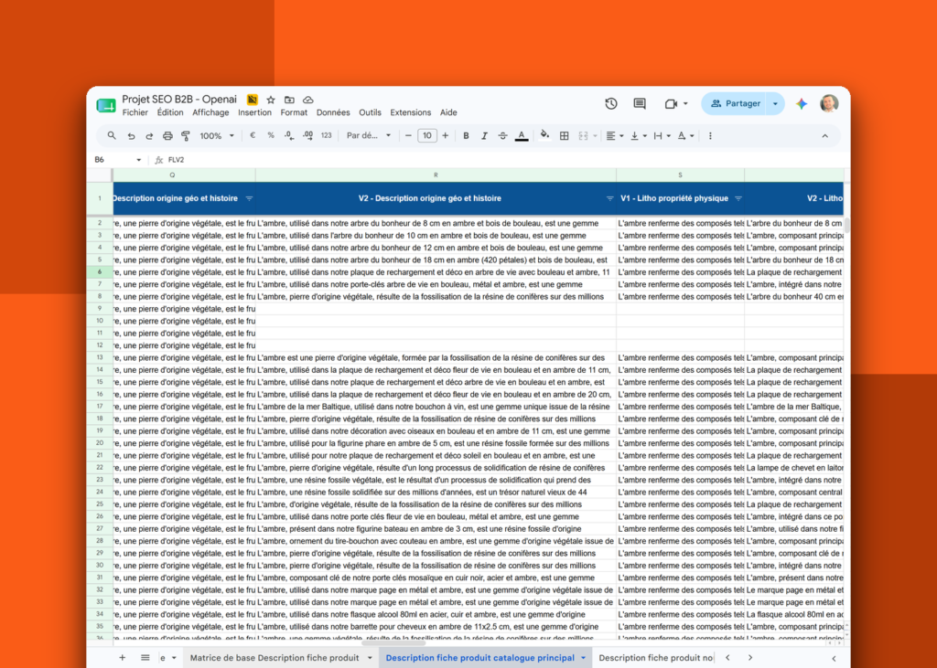Open Partager share options arrow
937x668 pixels.
tap(776, 104)
